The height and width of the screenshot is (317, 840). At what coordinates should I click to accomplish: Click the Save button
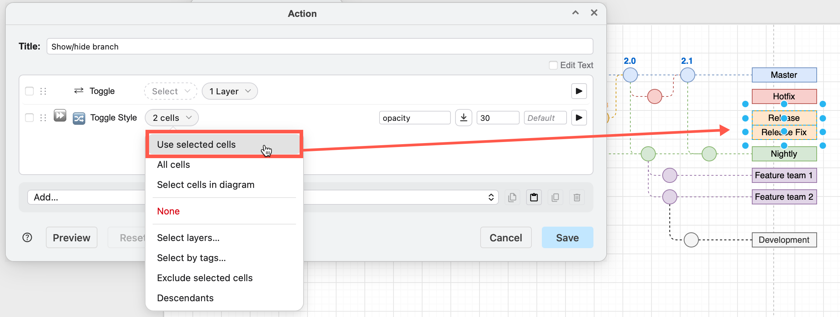567,237
